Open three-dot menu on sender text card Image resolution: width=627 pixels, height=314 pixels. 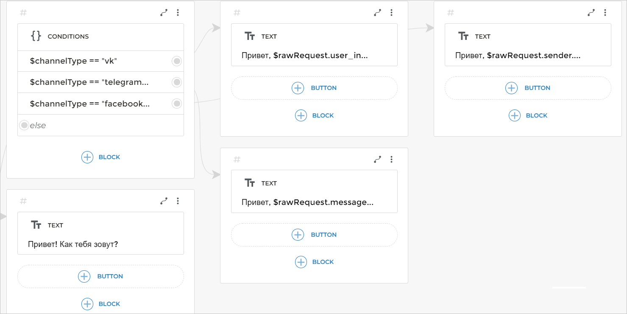[x=605, y=13]
